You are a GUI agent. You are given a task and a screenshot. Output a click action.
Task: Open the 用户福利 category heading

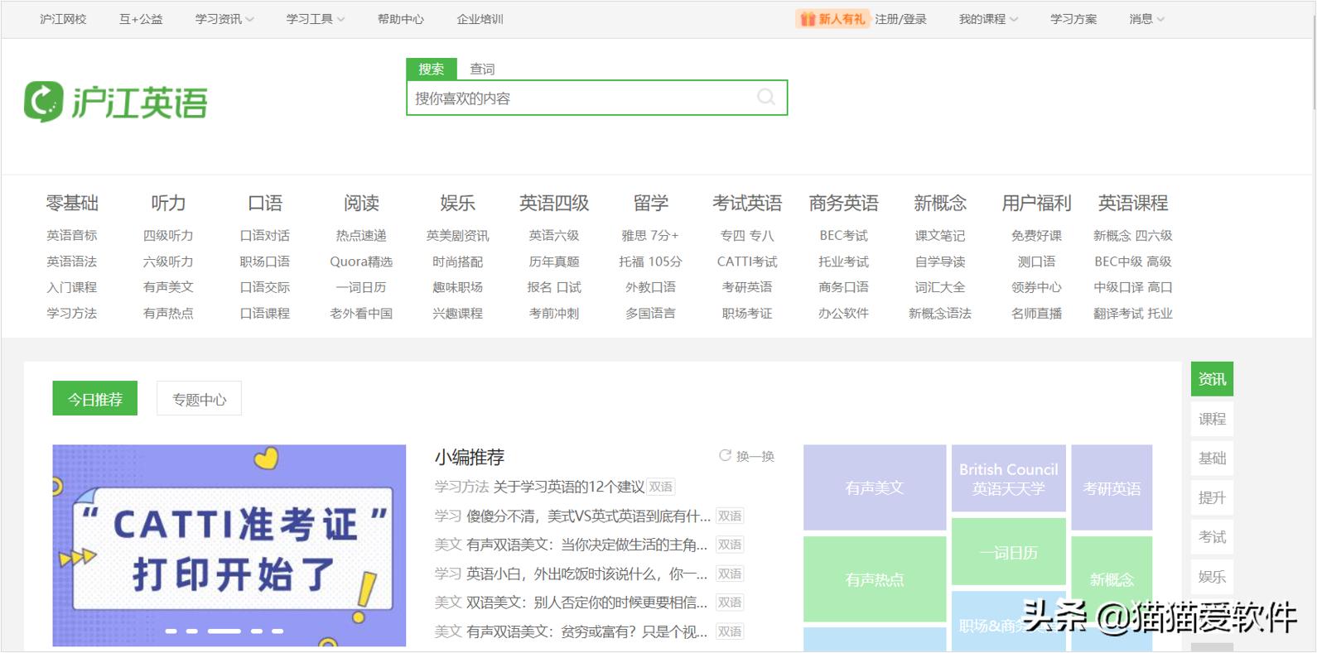pyautogui.click(x=1036, y=203)
